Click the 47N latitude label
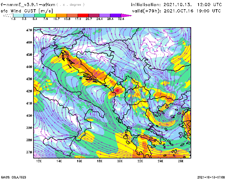 click(29, 30)
